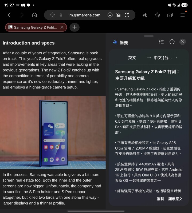The height and width of the screenshot is (213, 192).
Task: View the site security lock icon
Action: pos(61,15)
